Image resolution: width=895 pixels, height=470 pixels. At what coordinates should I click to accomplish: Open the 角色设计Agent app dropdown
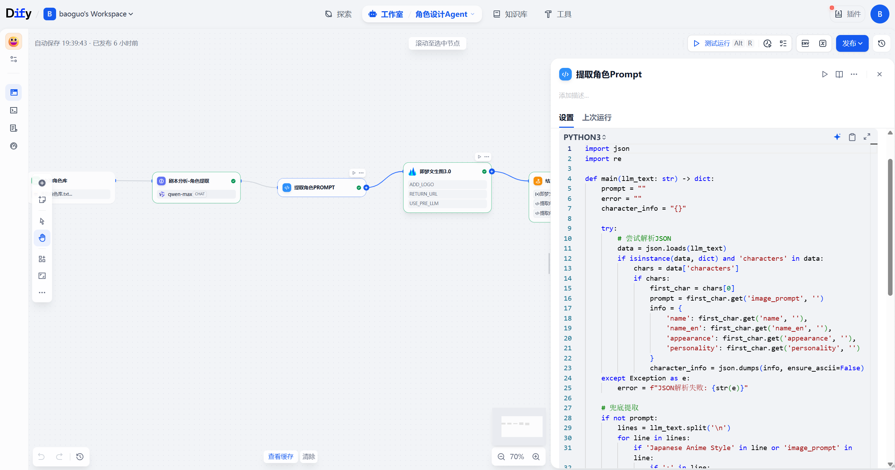point(445,14)
